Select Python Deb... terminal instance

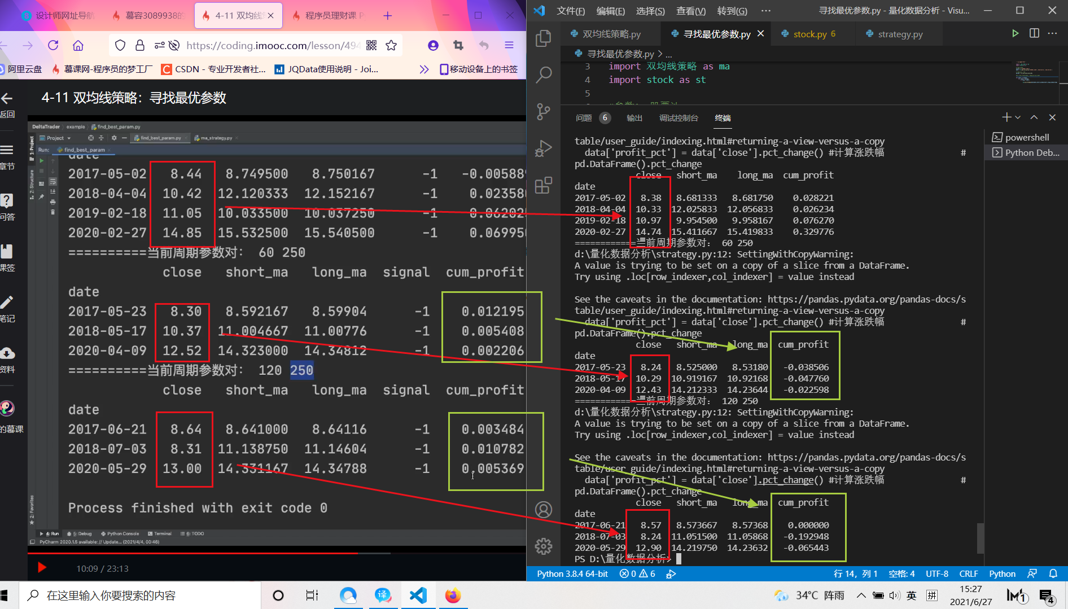1025,152
